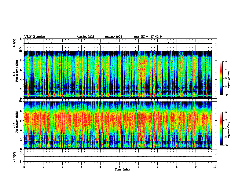Click time axis tick label "7"
242x187 pixels.
click(x=158, y=167)
